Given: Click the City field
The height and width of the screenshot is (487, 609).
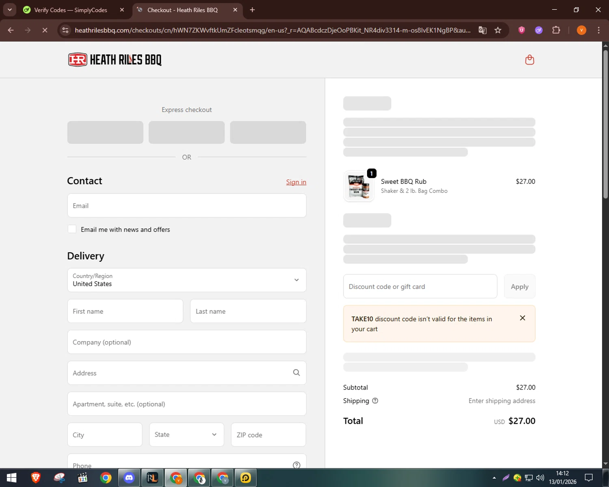Looking at the screenshot, I should (105, 435).
